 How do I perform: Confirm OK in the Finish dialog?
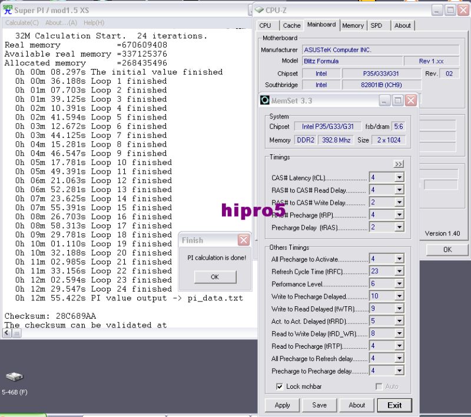point(215,277)
